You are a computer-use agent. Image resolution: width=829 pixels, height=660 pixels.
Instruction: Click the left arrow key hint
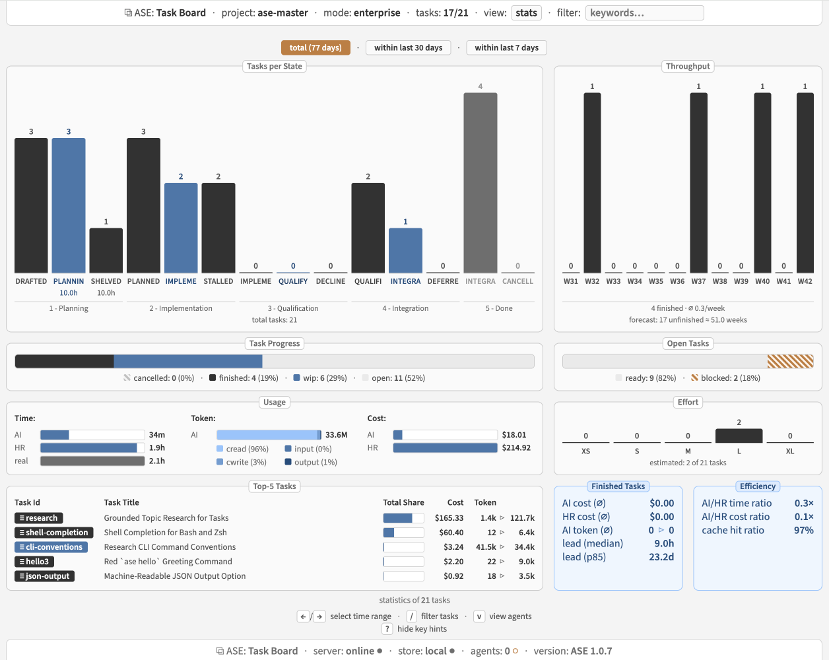tap(303, 616)
